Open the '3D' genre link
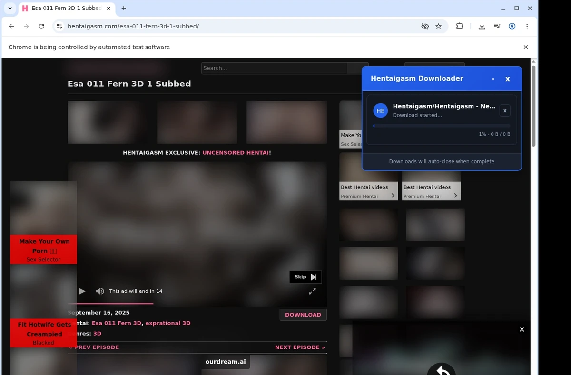The image size is (571, 375). click(97, 334)
